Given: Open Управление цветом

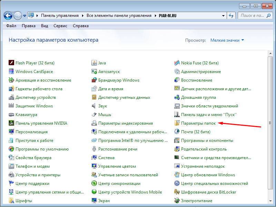Looking at the screenshot, I should [117, 166].
